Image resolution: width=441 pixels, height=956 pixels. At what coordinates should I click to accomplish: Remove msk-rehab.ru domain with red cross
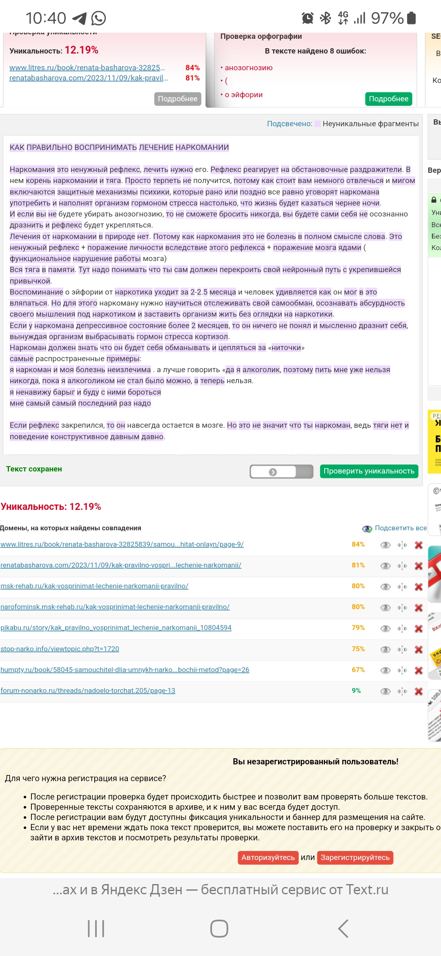[419, 587]
